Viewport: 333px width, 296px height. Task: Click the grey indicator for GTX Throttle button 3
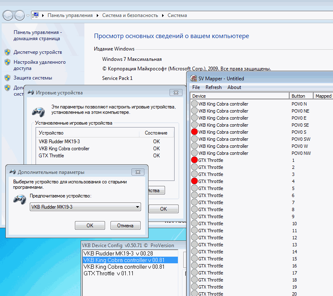pyautogui.click(x=194, y=174)
